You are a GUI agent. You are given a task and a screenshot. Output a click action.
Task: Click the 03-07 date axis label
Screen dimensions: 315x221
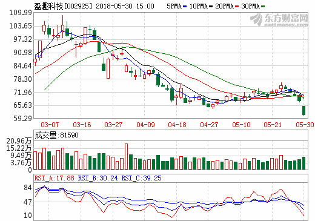click(x=50, y=125)
